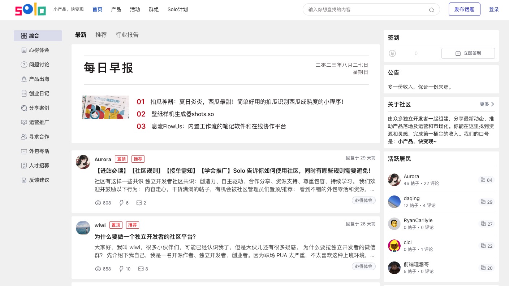Screen dimensions: 509x286
Task: Click the 寻求合作 people icon
Action: click(24, 137)
